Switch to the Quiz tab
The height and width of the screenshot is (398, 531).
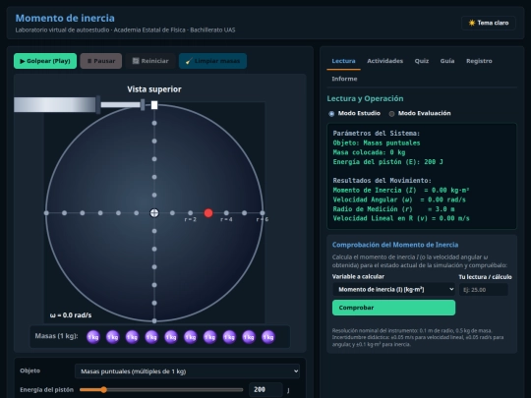point(422,61)
